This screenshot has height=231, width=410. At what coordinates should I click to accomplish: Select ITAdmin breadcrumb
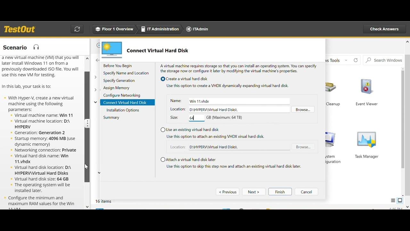(197, 29)
